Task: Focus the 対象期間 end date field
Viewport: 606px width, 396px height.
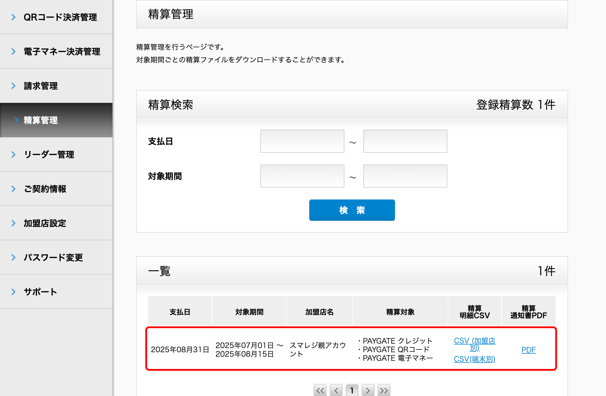Action: tap(405, 176)
